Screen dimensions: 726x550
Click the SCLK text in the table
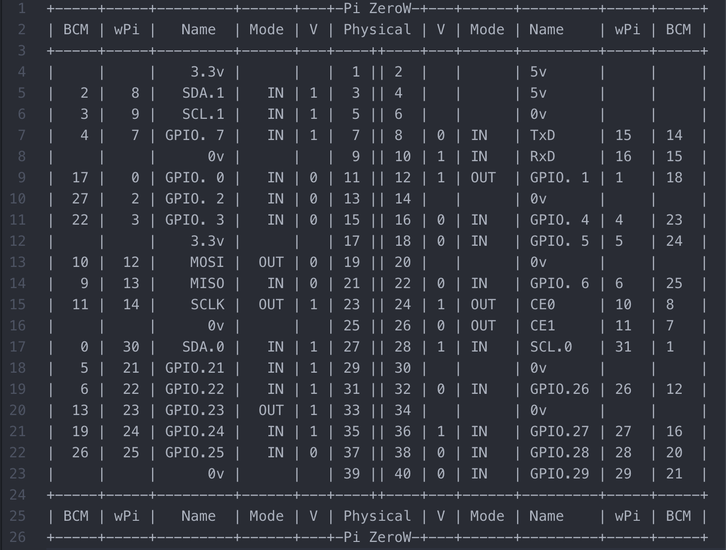[x=207, y=305]
